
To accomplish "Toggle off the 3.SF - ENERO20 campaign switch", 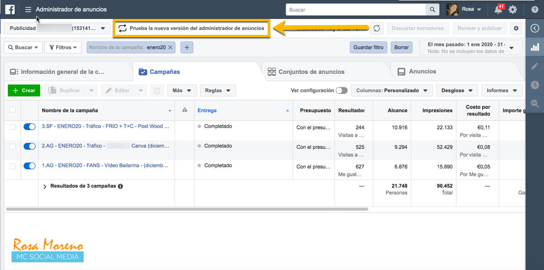I will (x=29, y=127).
